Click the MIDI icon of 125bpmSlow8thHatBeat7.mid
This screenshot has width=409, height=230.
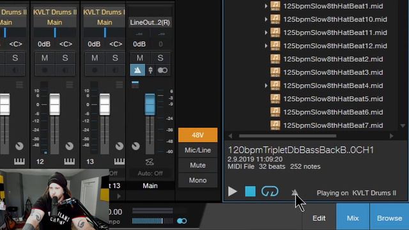(275, 125)
